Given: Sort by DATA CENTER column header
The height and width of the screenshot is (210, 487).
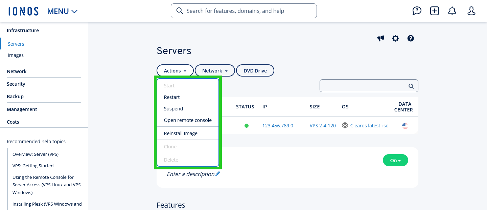Looking at the screenshot, I should (403, 107).
